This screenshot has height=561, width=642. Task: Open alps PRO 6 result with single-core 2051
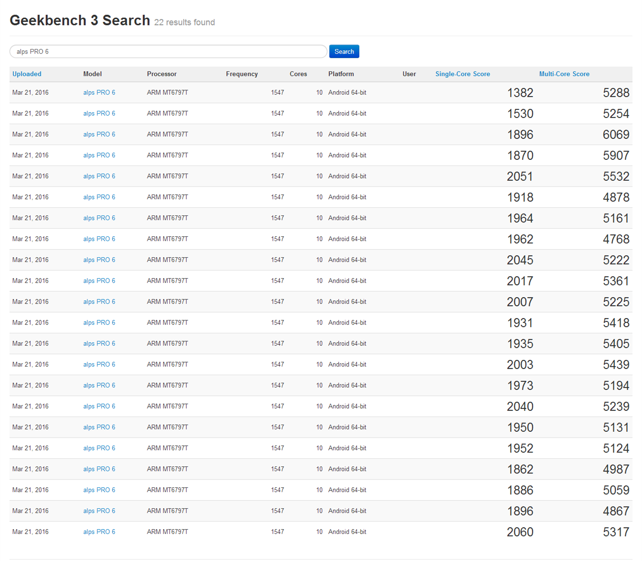tap(99, 176)
